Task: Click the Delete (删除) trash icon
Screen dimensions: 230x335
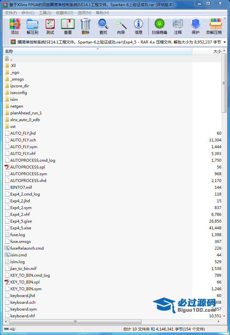Action: [x=86, y=26]
